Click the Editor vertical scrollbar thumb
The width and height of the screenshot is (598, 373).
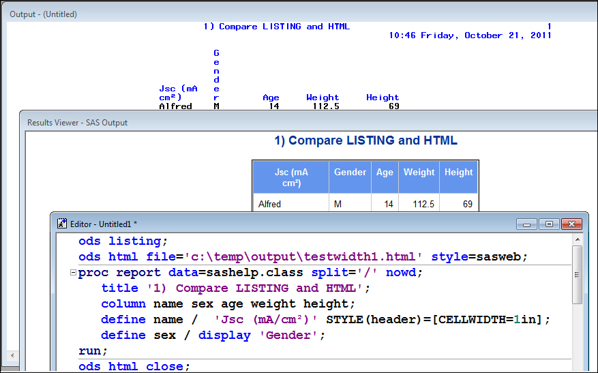578,274
